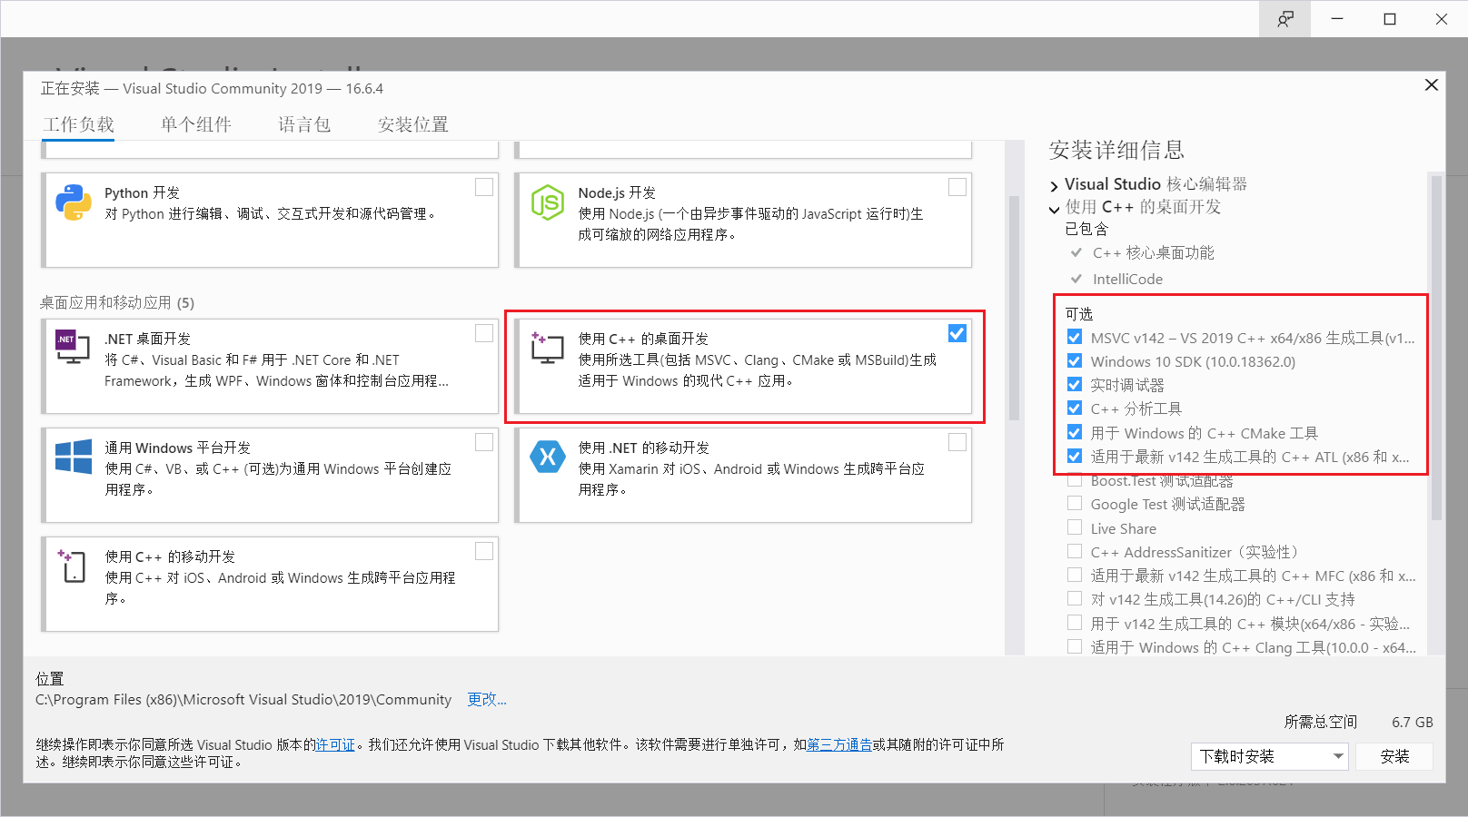Click the C++ mobile development icon

click(73, 566)
